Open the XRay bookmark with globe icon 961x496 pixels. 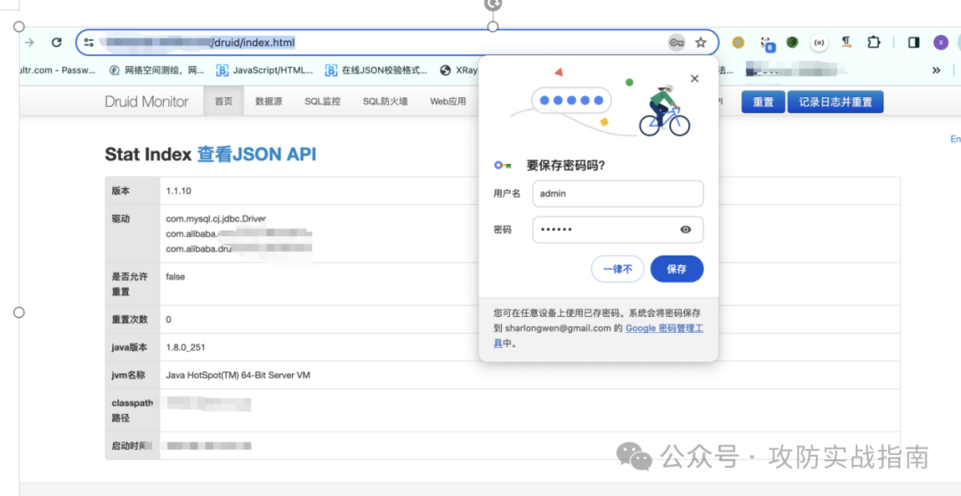click(x=459, y=70)
